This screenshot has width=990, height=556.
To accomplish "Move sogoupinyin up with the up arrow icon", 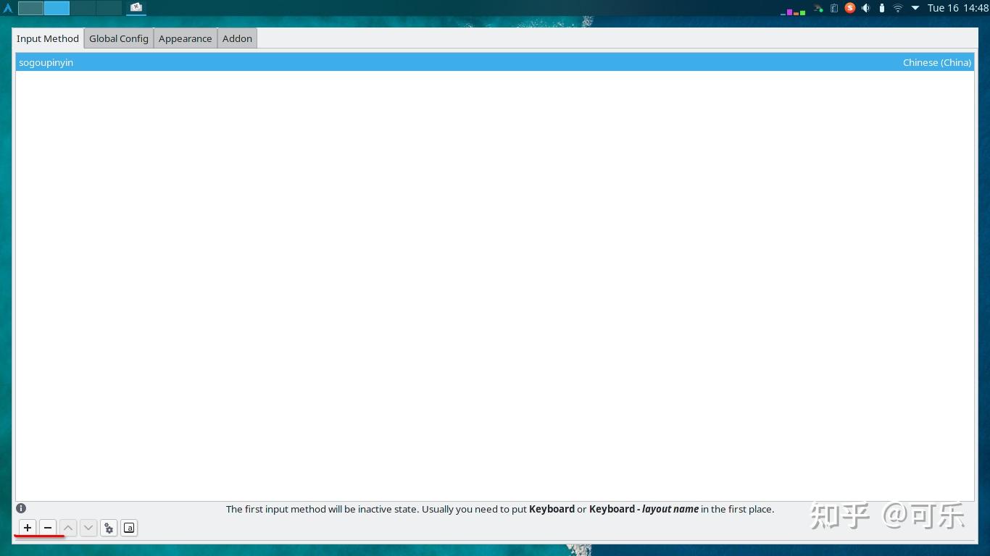I will point(67,528).
